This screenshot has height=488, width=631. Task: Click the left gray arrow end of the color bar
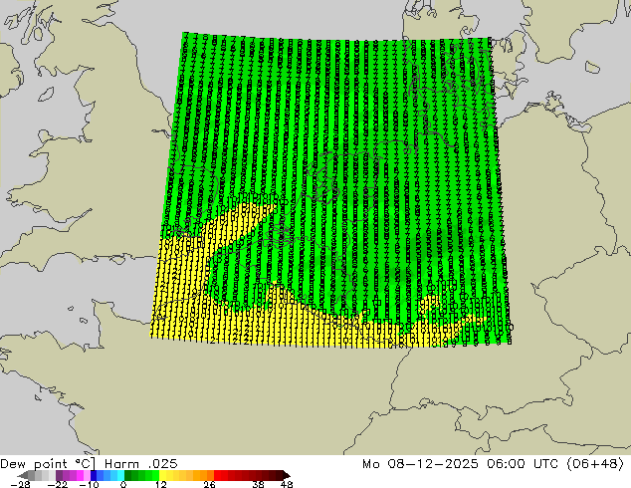click(x=22, y=475)
